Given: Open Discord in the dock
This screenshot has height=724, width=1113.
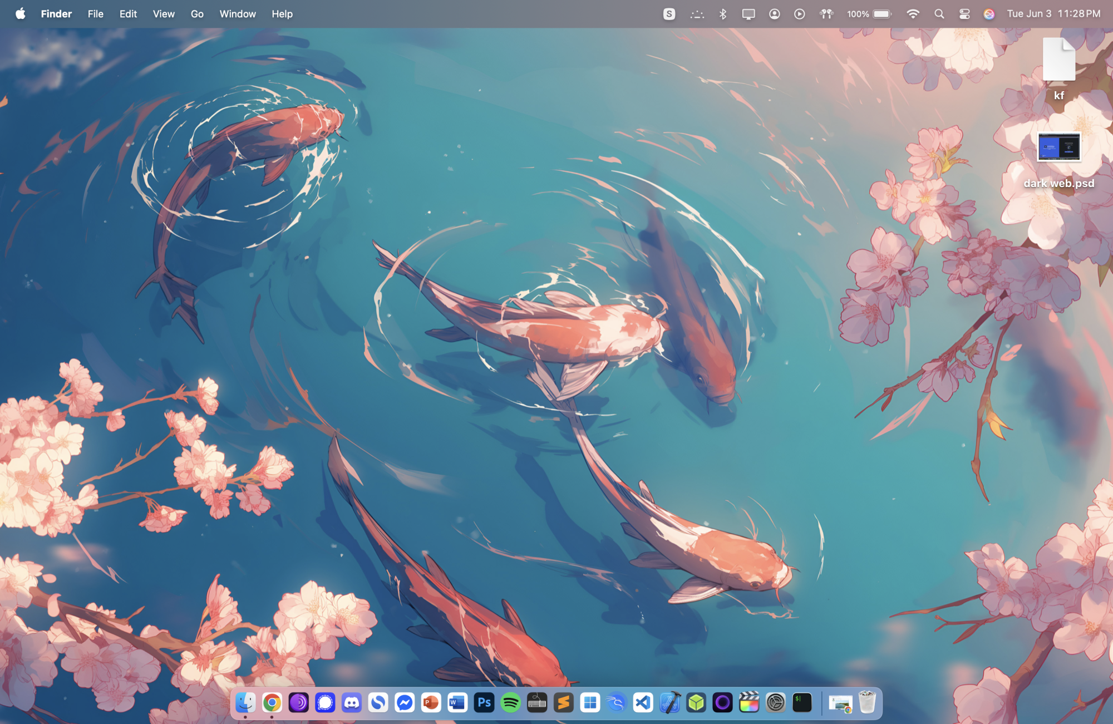Looking at the screenshot, I should point(352,703).
